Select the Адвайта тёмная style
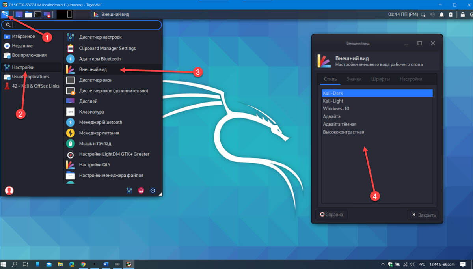 [377, 124]
